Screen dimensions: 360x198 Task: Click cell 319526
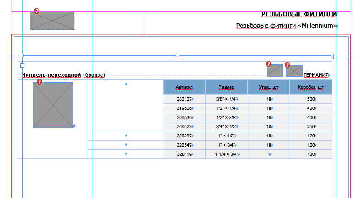pyautogui.click(x=184, y=108)
